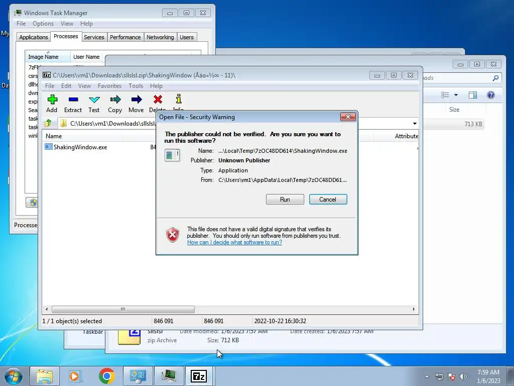The height and width of the screenshot is (386, 514).
Task: Click the 7-Zip horizontal scrollbar thumb
Action: [x=123, y=309]
